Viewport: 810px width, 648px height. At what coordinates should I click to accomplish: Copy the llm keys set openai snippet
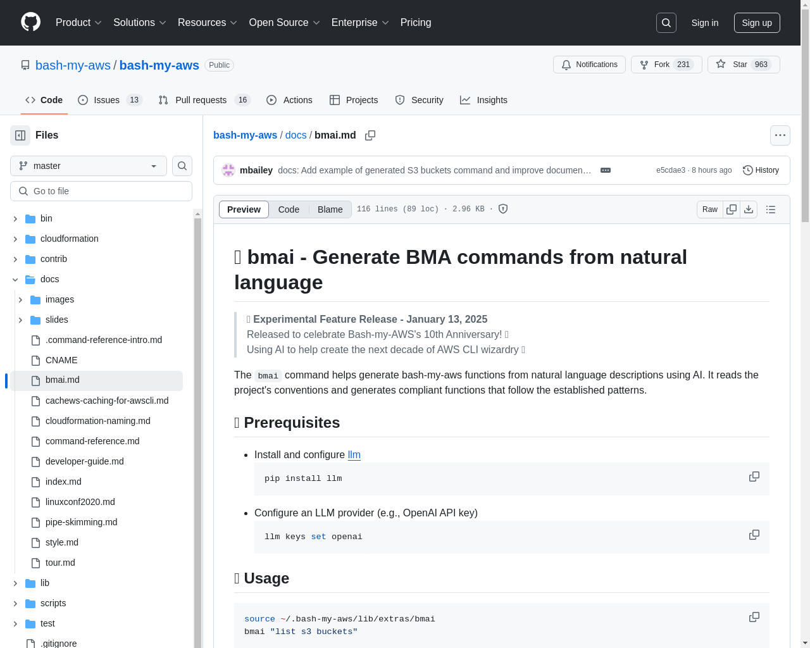754,535
